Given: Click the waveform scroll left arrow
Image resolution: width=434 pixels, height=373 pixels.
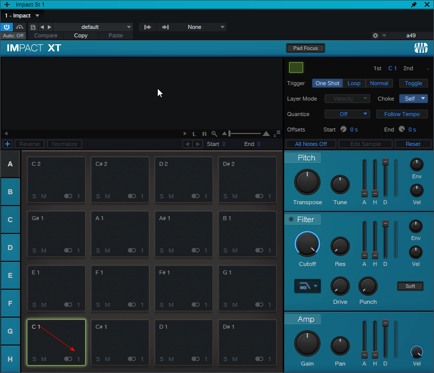Looking at the screenshot, I should tap(6, 133).
